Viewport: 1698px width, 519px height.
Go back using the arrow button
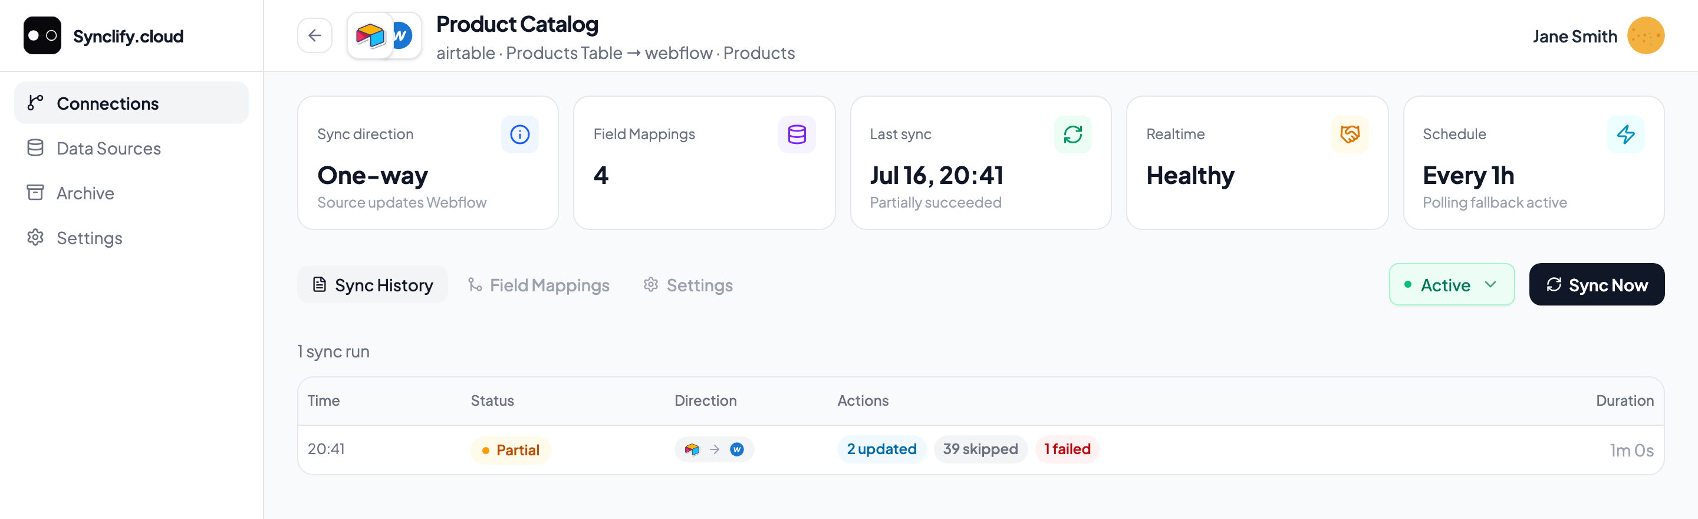pos(314,35)
